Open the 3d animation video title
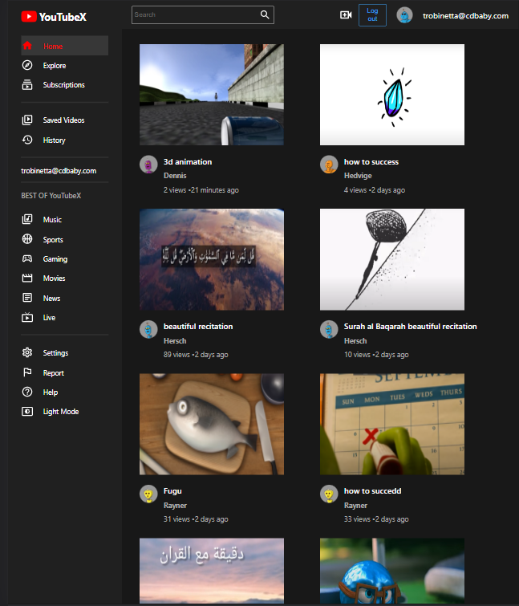 tap(188, 162)
